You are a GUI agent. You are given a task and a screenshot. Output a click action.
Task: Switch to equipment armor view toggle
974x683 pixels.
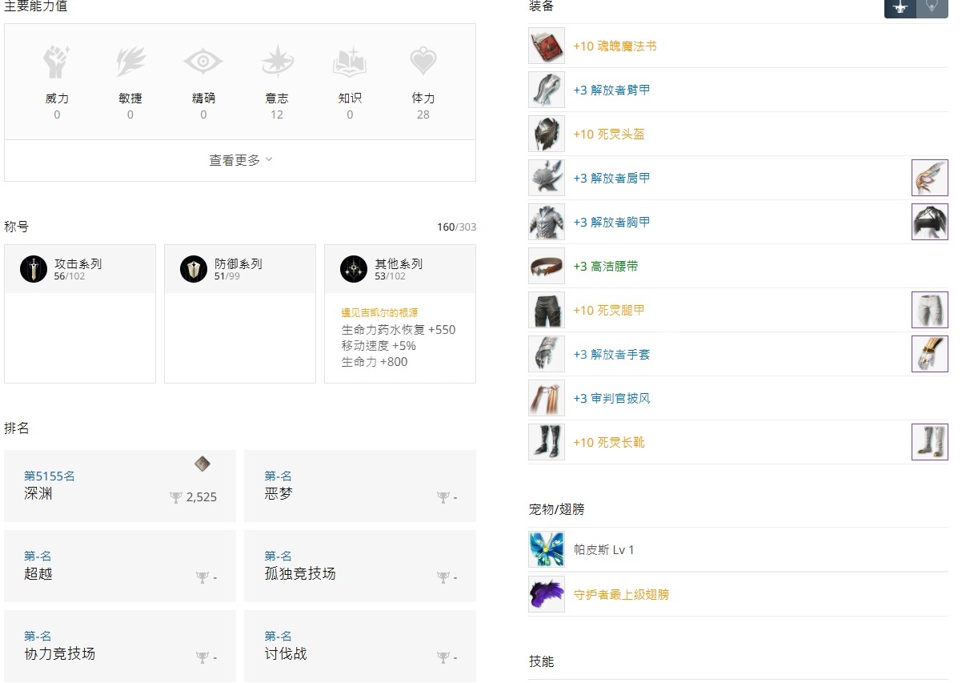click(900, 8)
